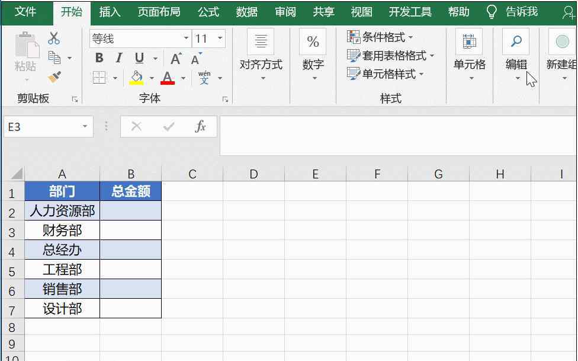Click the Insert Function fx icon
This screenshot has height=361, width=578.
point(201,127)
